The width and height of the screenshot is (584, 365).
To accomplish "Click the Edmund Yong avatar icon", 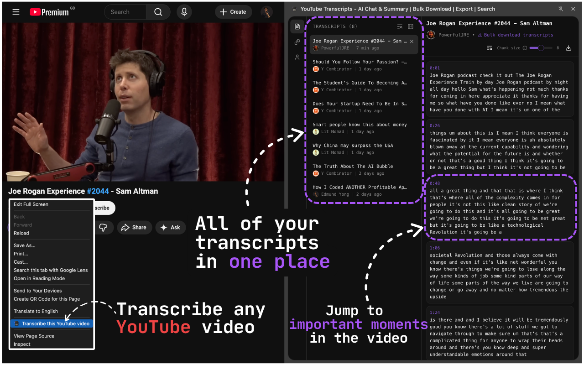I will [316, 194].
